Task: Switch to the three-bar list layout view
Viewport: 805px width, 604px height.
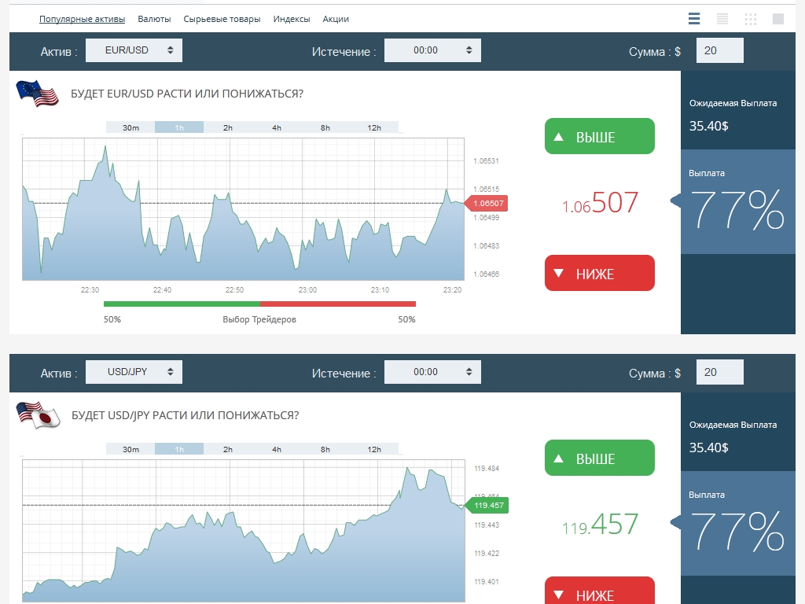Action: (x=693, y=19)
